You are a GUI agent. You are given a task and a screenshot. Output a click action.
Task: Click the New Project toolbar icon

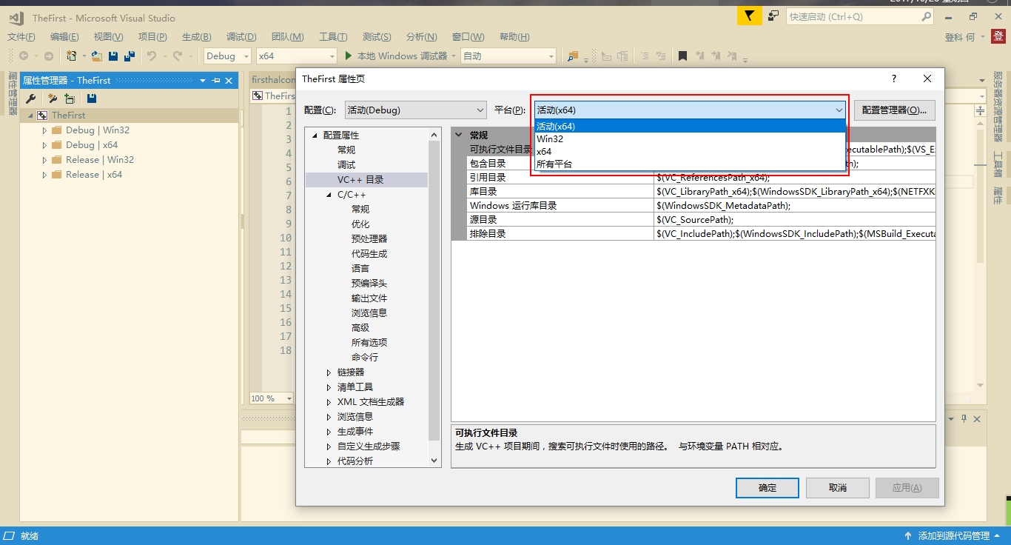(x=72, y=56)
